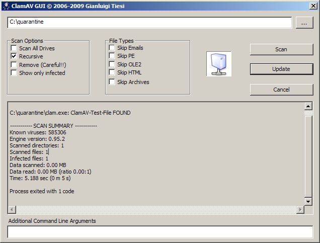Open folder browser with ellipsis button
This screenshot has width=320, height=243.
tap(304, 23)
